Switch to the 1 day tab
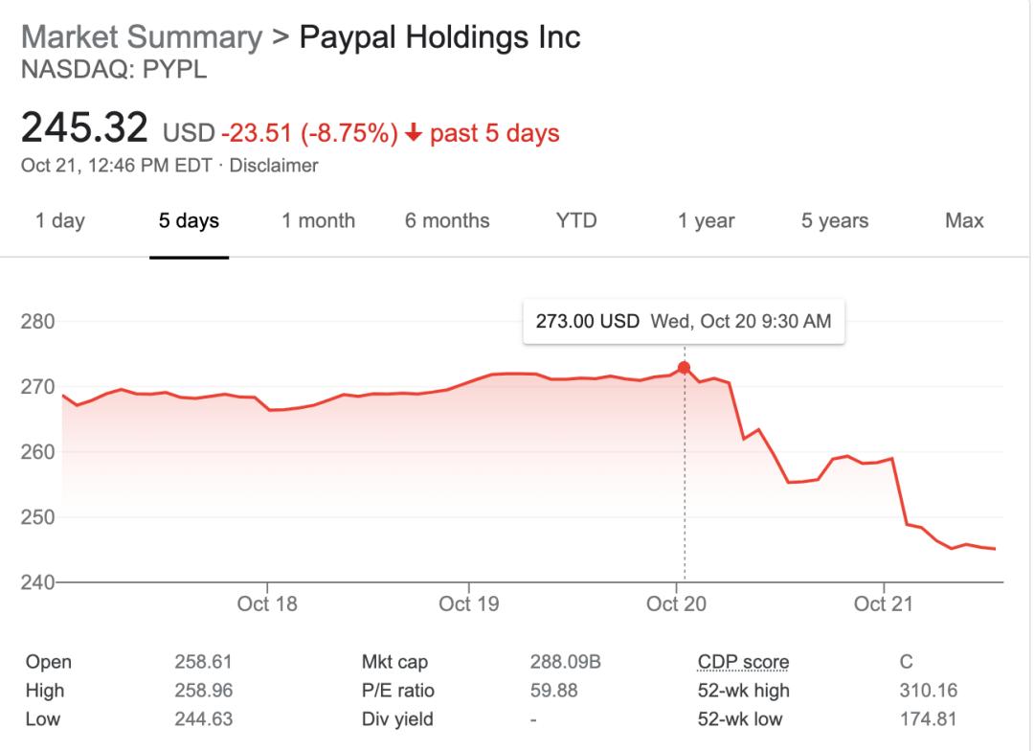 (x=60, y=221)
